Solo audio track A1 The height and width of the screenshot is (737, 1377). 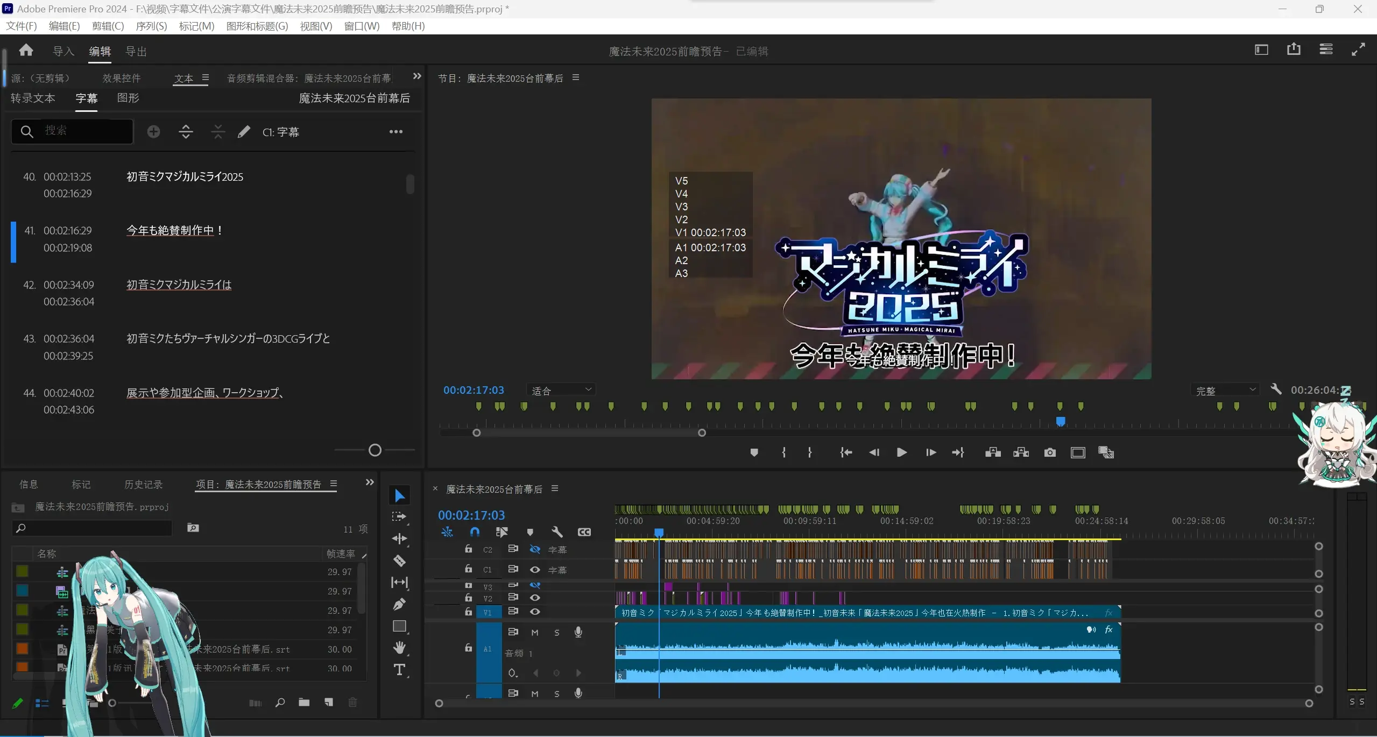(557, 633)
